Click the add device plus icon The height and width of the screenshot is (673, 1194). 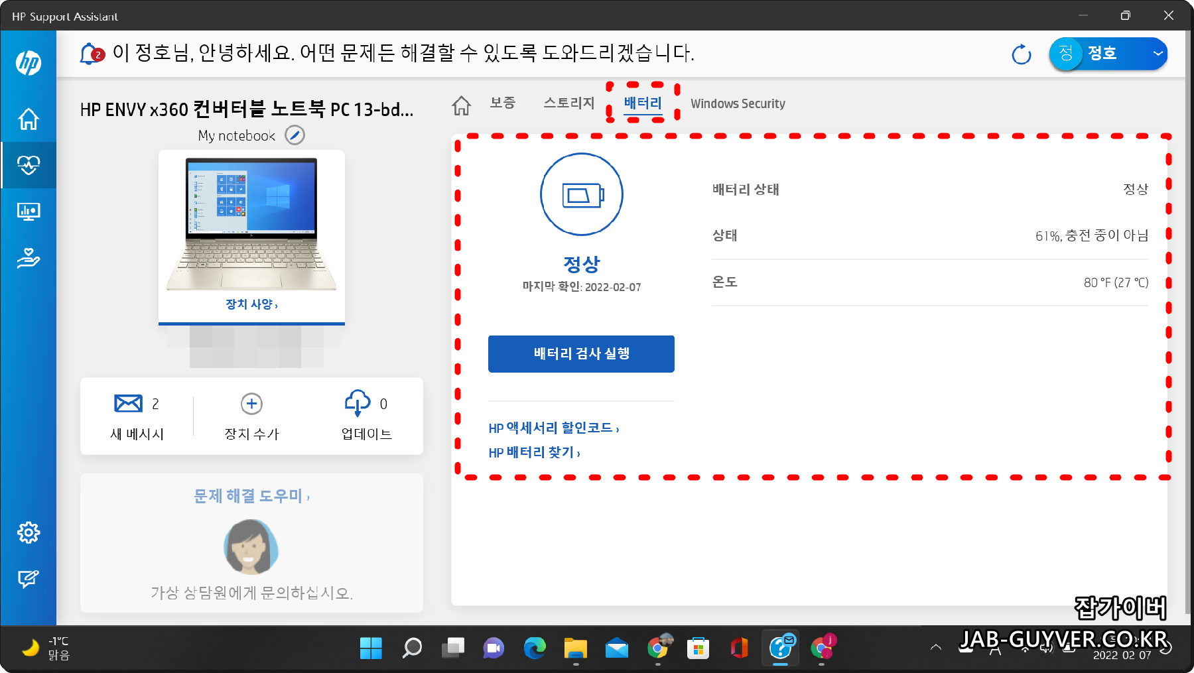(x=251, y=404)
